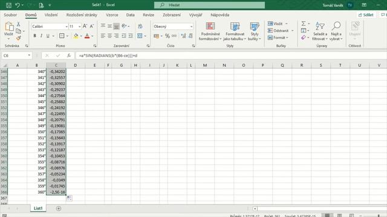Open Podmíněné formátování menu

[210, 31]
